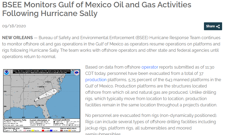Click the paragraph starting 'No personnel are evacuated'
Viewport: 225px width, 135px height.
click(x=151, y=124)
